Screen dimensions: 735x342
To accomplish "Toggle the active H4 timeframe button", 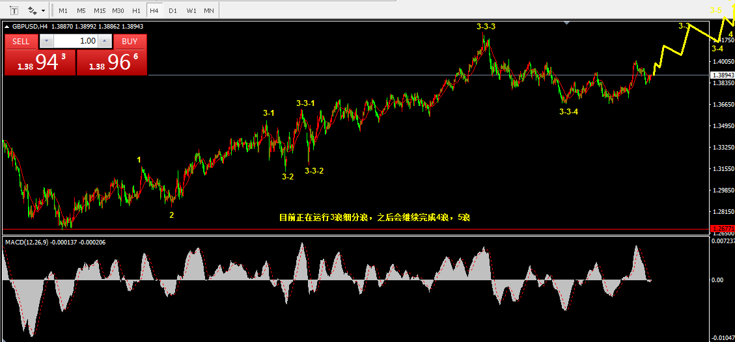I will (x=154, y=10).
